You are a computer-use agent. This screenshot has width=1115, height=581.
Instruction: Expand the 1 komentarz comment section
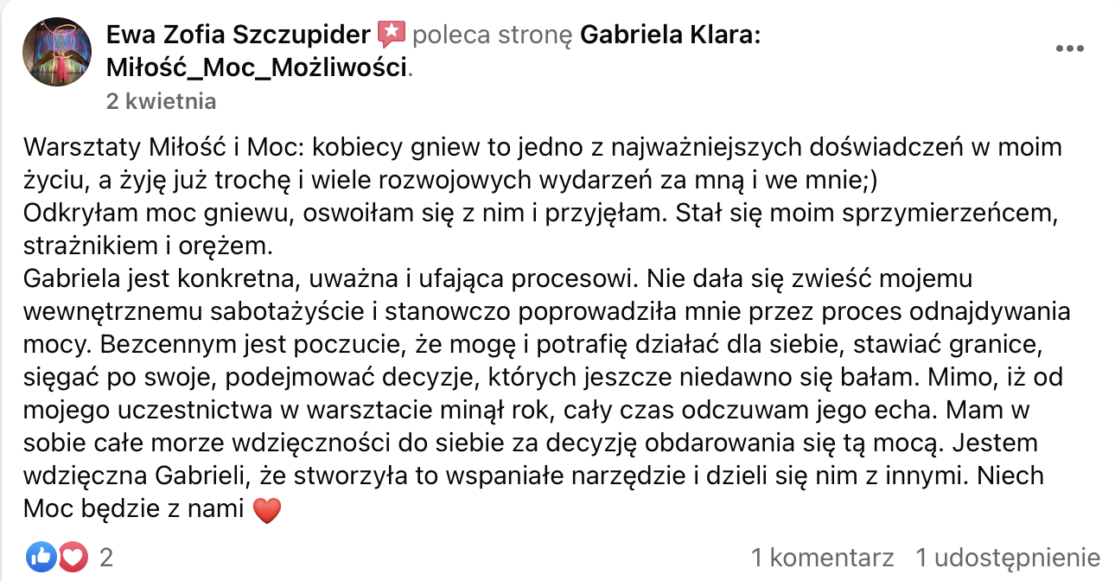pos(822,557)
